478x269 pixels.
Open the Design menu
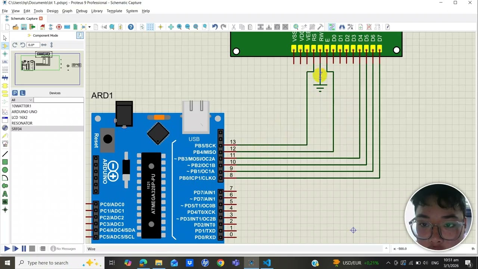point(52,11)
